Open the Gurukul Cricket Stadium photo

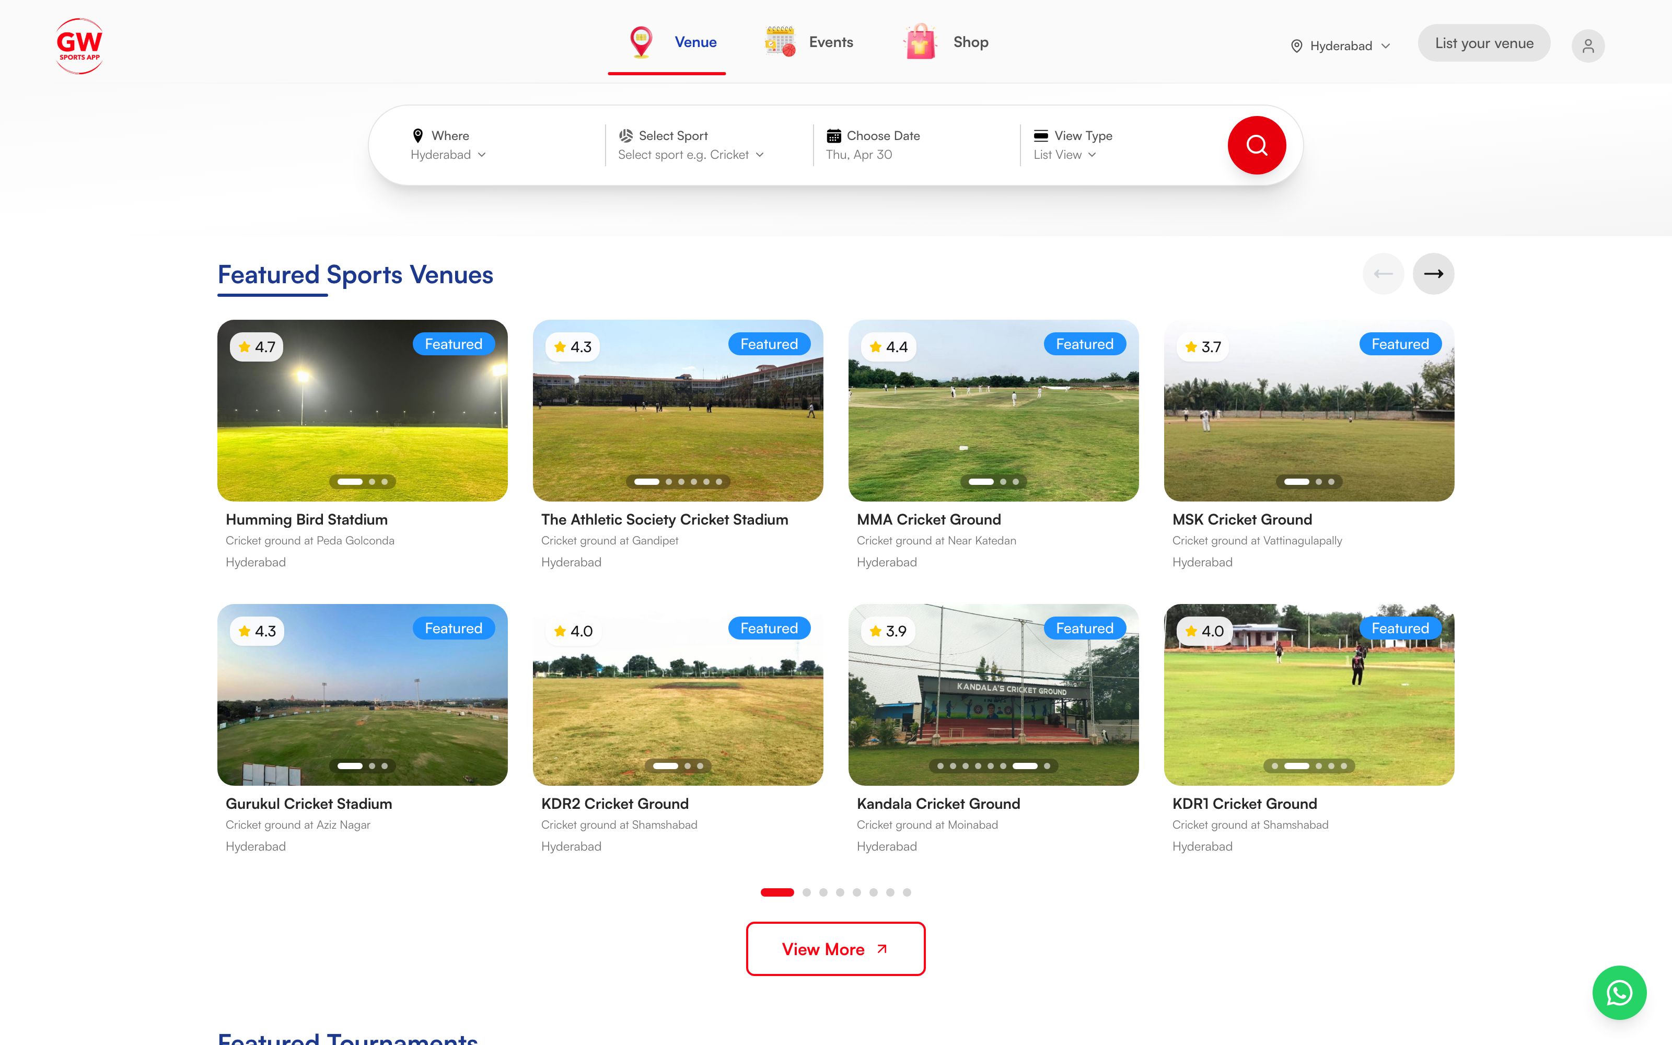(362, 694)
